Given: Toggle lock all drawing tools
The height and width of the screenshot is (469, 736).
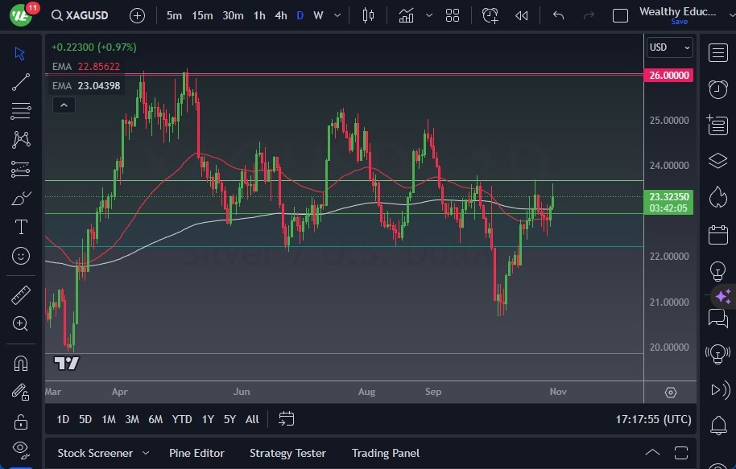Looking at the screenshot, I should click(21, 421).
